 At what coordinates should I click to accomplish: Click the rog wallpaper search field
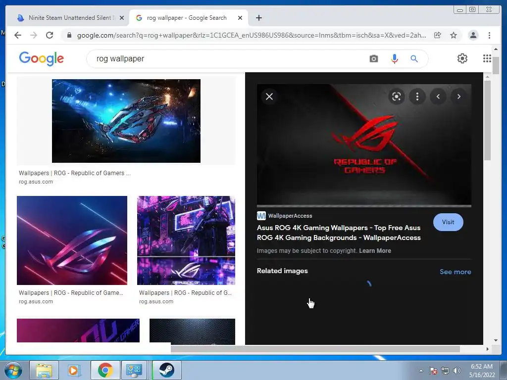(226, 59)
